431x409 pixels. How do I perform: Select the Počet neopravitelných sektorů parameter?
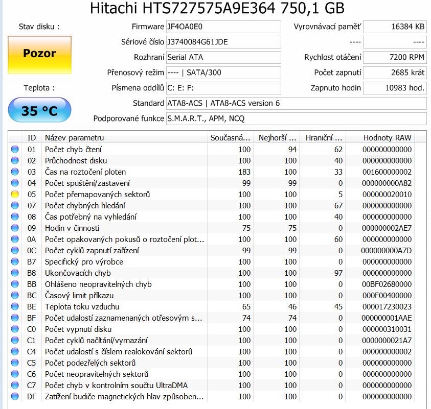[97, 374]
